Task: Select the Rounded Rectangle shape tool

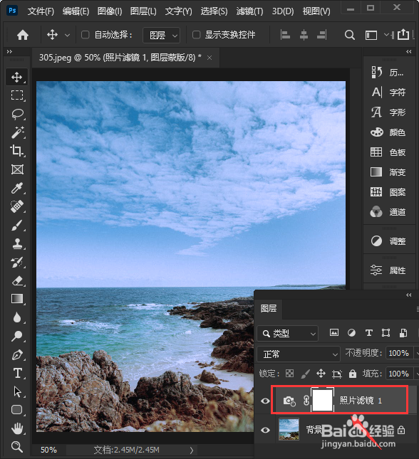Action: coord(16,410)
